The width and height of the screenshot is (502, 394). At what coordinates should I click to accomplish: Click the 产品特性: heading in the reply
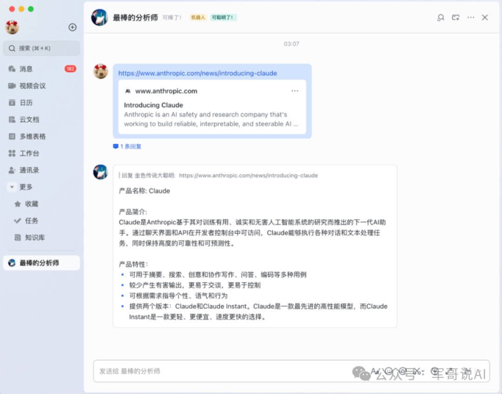pos(133,264)
